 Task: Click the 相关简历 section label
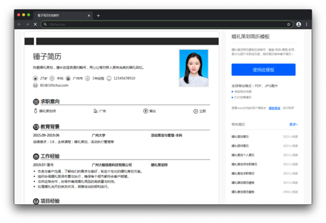(238, 124)
